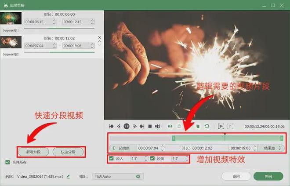Increase Segment[2] start time 00:00:07.04 in list
290x186 pixels.
point(54,44)
